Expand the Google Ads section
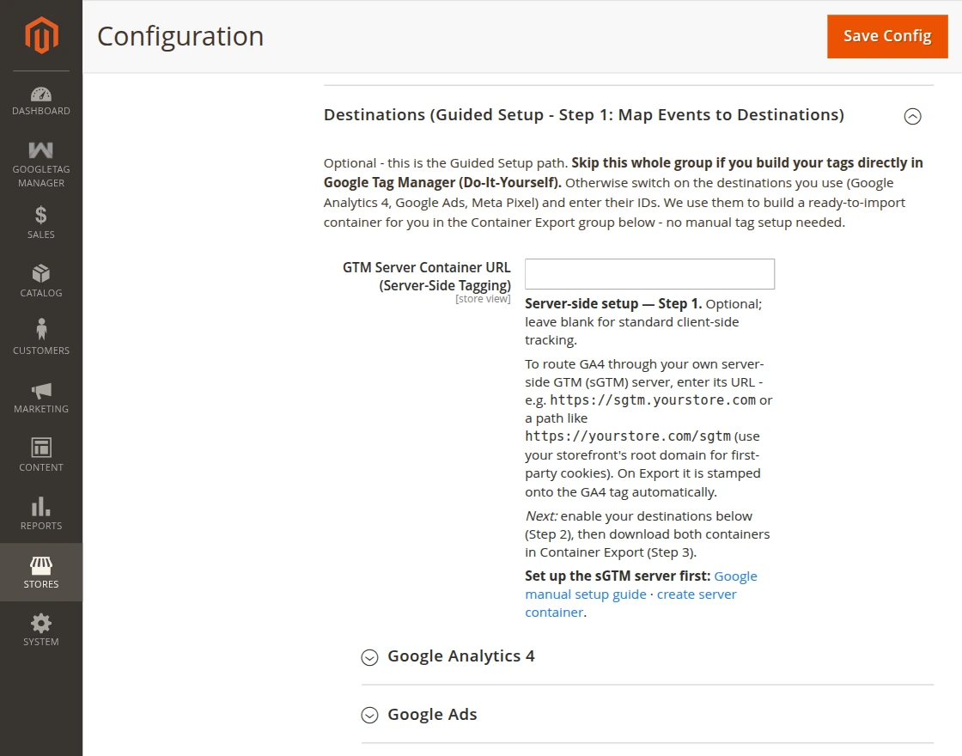This screenshot has width=962, height=756. tap(369, 716)
